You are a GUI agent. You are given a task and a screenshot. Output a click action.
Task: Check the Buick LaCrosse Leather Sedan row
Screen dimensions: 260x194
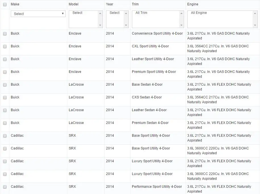5,110
